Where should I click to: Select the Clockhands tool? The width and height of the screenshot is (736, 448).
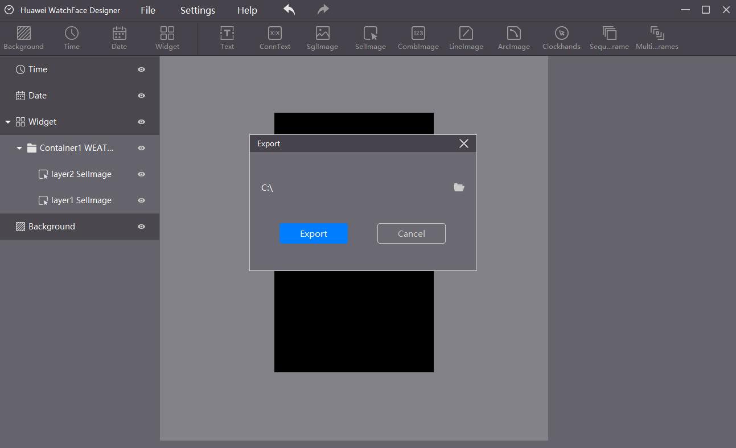point(561,38)
